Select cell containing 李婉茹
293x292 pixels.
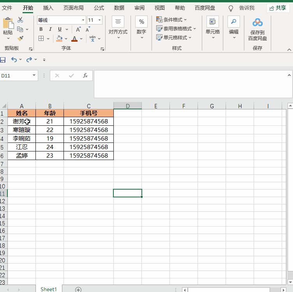point(21,139)
